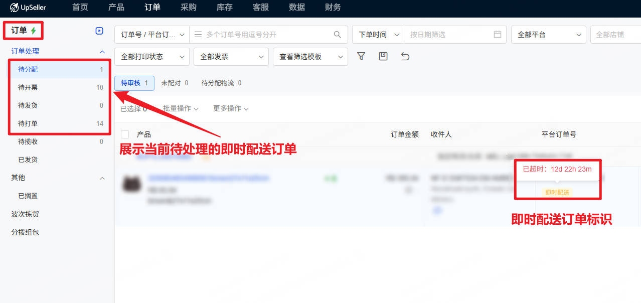Click the list icon in order search box
This screenshot has height=303, width=641.
point(198,35)
